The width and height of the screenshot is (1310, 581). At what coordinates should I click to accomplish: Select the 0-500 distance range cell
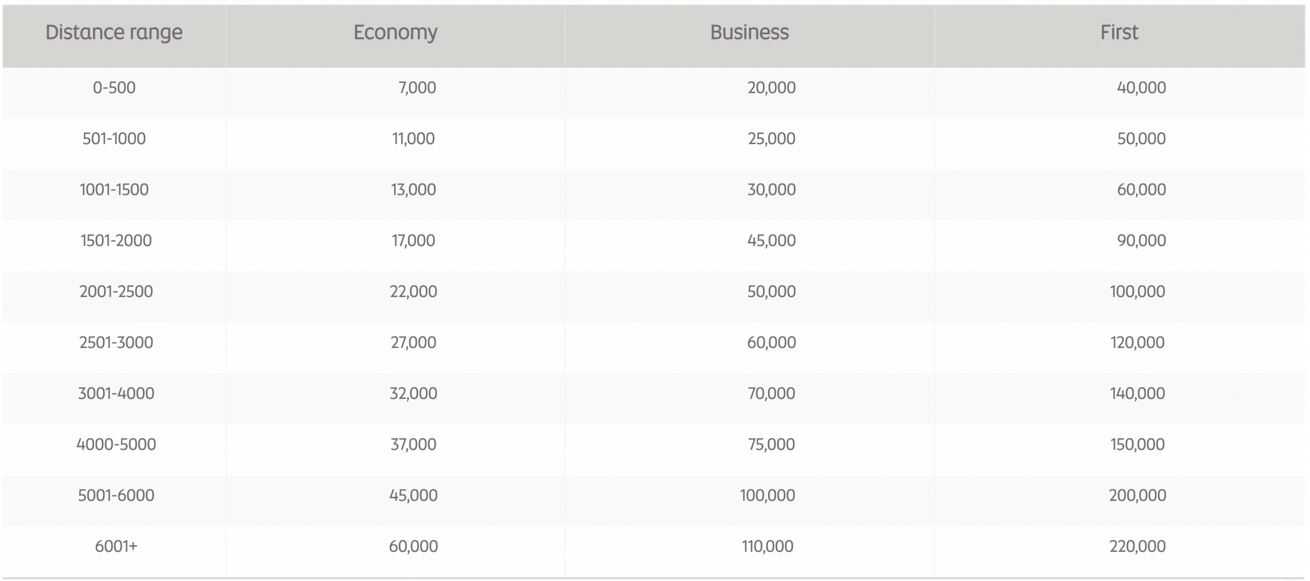(114, 88)
